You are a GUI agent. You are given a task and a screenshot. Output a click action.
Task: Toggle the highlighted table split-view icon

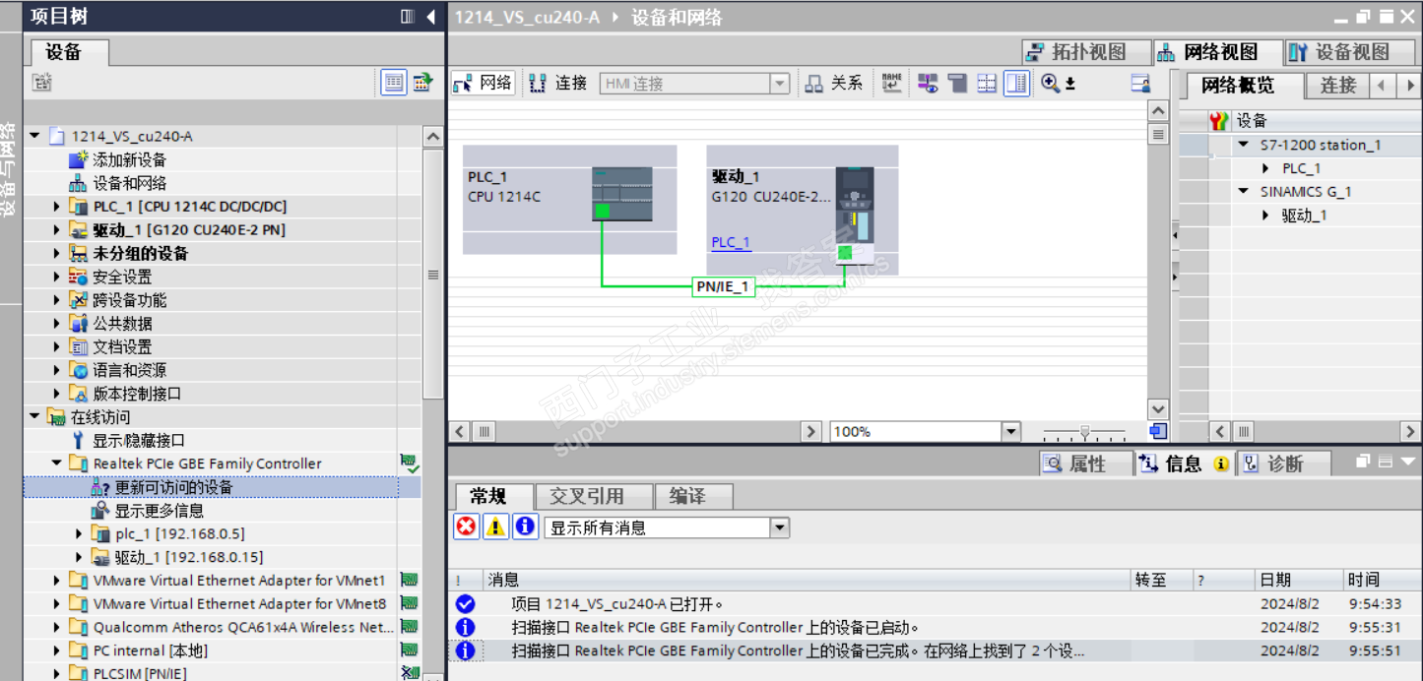(1016, 84)
